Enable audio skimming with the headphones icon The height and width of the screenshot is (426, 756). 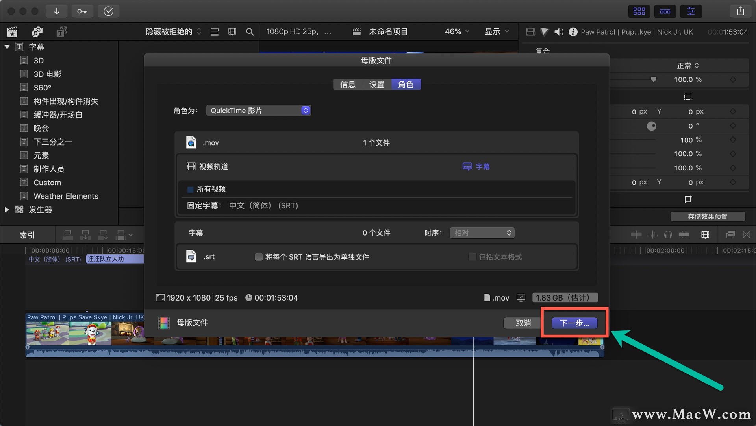coord(668,234)
